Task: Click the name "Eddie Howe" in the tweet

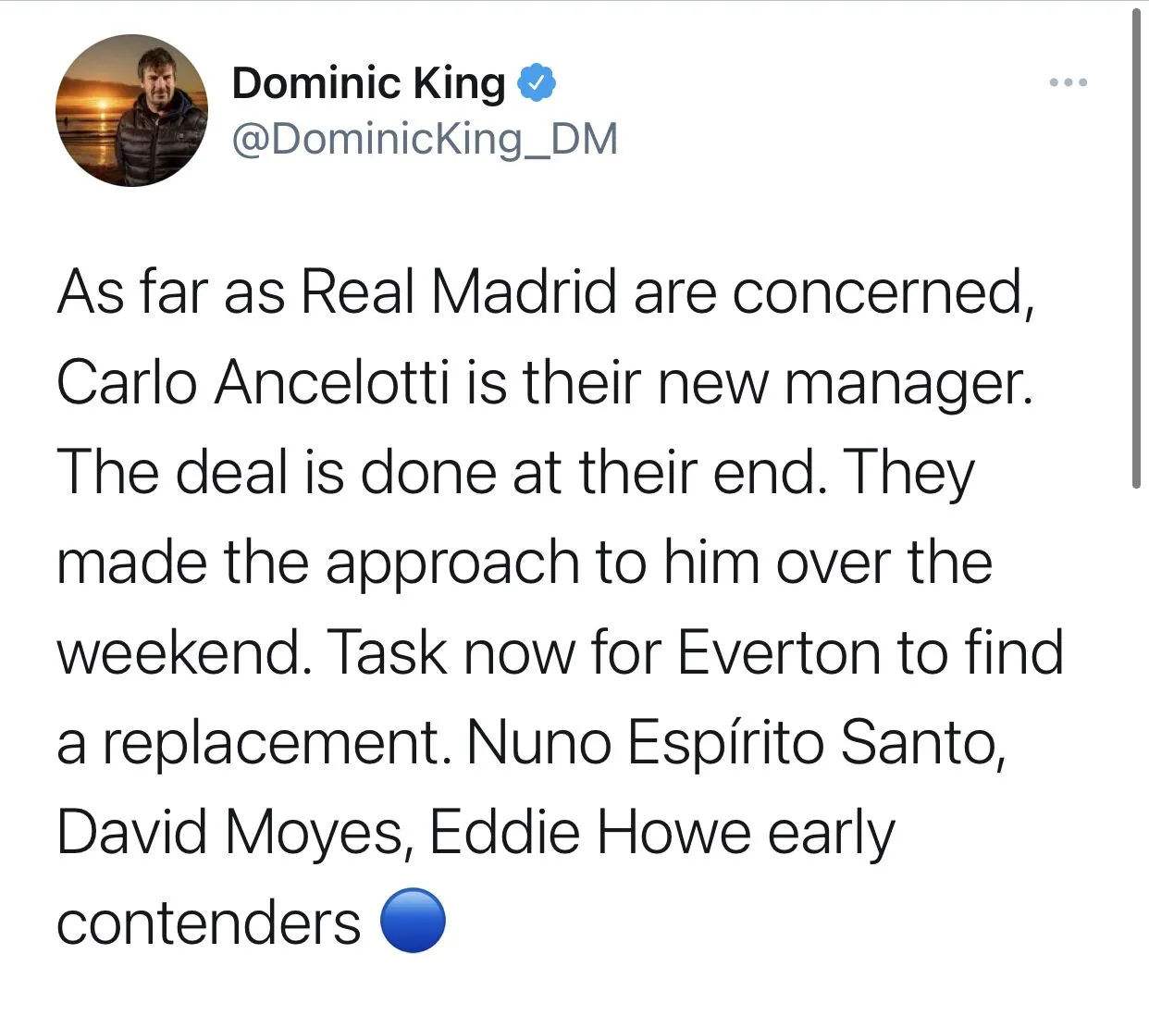Action: point(590,833)
